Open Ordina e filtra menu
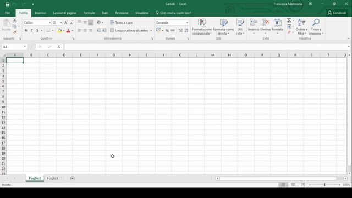 click(x=302, y=27)
